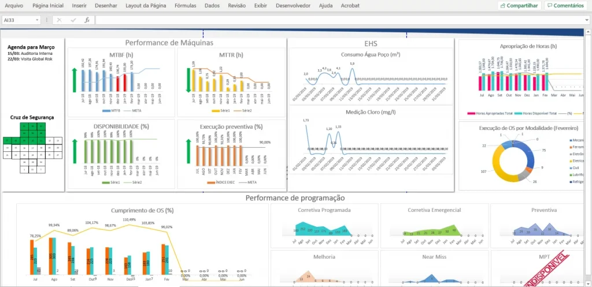592x287 pixels.
Task: Open the Acrobat ribbon tab
Action: (350, 6)
